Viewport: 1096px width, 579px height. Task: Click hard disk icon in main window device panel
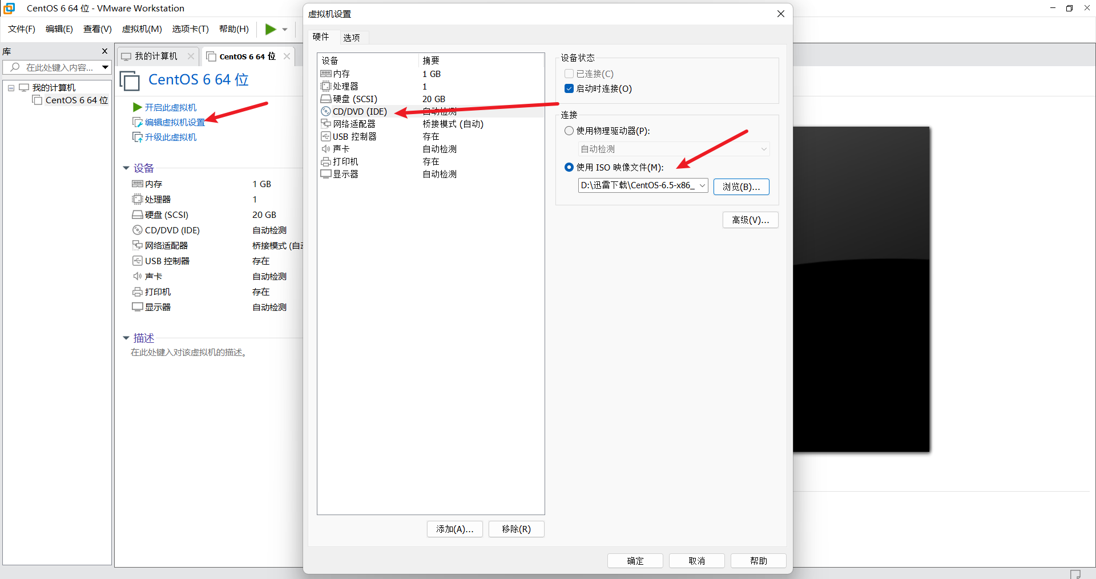(x=138, y=214)
